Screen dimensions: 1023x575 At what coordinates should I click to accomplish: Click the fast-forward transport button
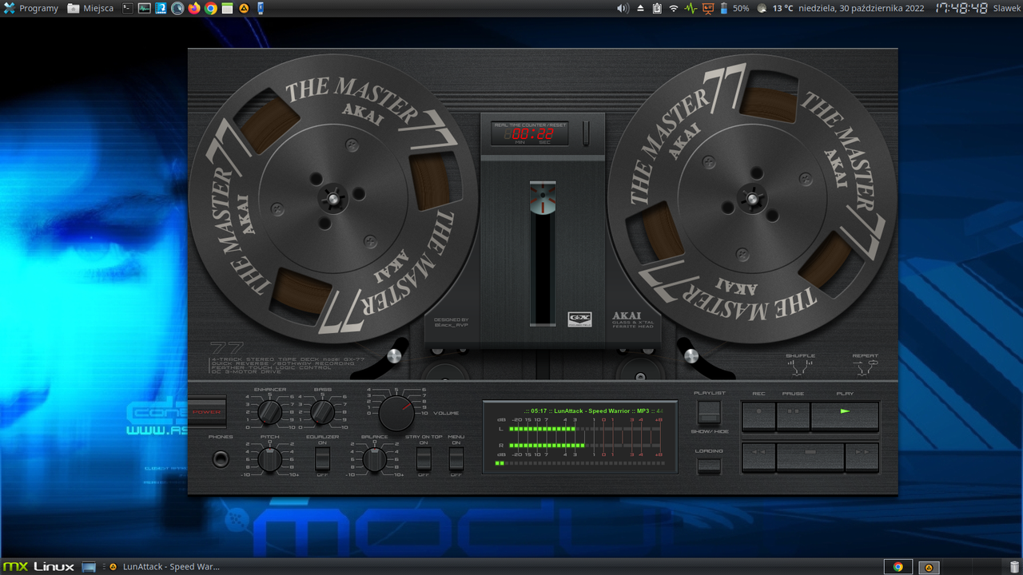coord(862,457)
